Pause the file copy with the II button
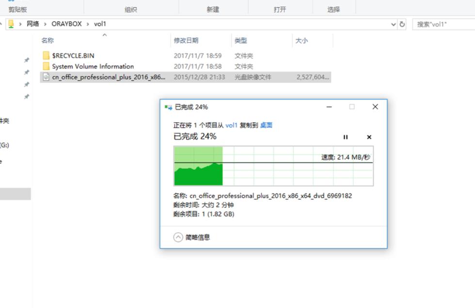 (x=346, y=137)
